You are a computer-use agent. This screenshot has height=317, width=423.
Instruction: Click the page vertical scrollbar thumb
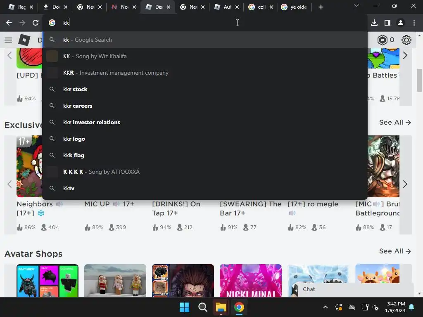tap(420, 80)
